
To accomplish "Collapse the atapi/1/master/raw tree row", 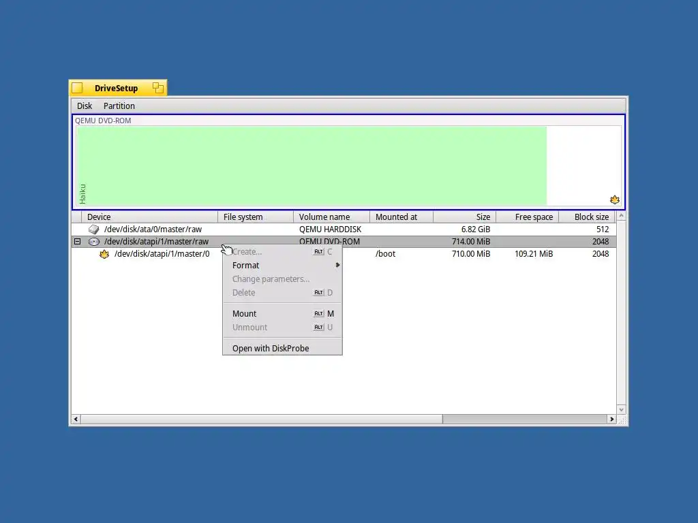I will (77, 242).
